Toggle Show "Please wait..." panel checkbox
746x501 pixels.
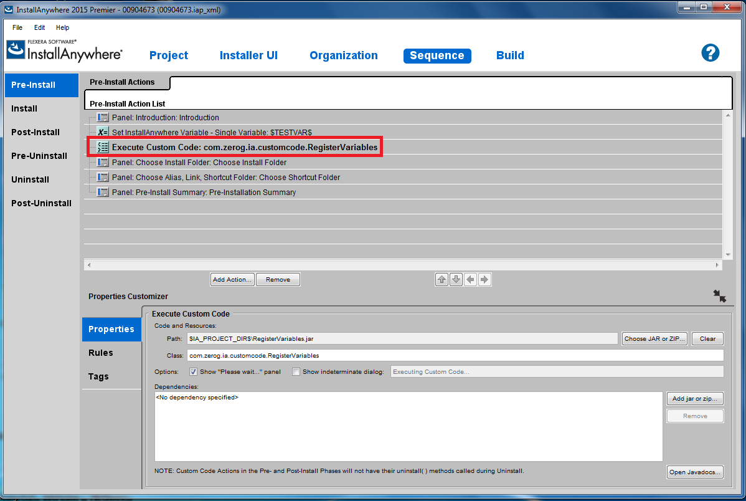point(193,371)
